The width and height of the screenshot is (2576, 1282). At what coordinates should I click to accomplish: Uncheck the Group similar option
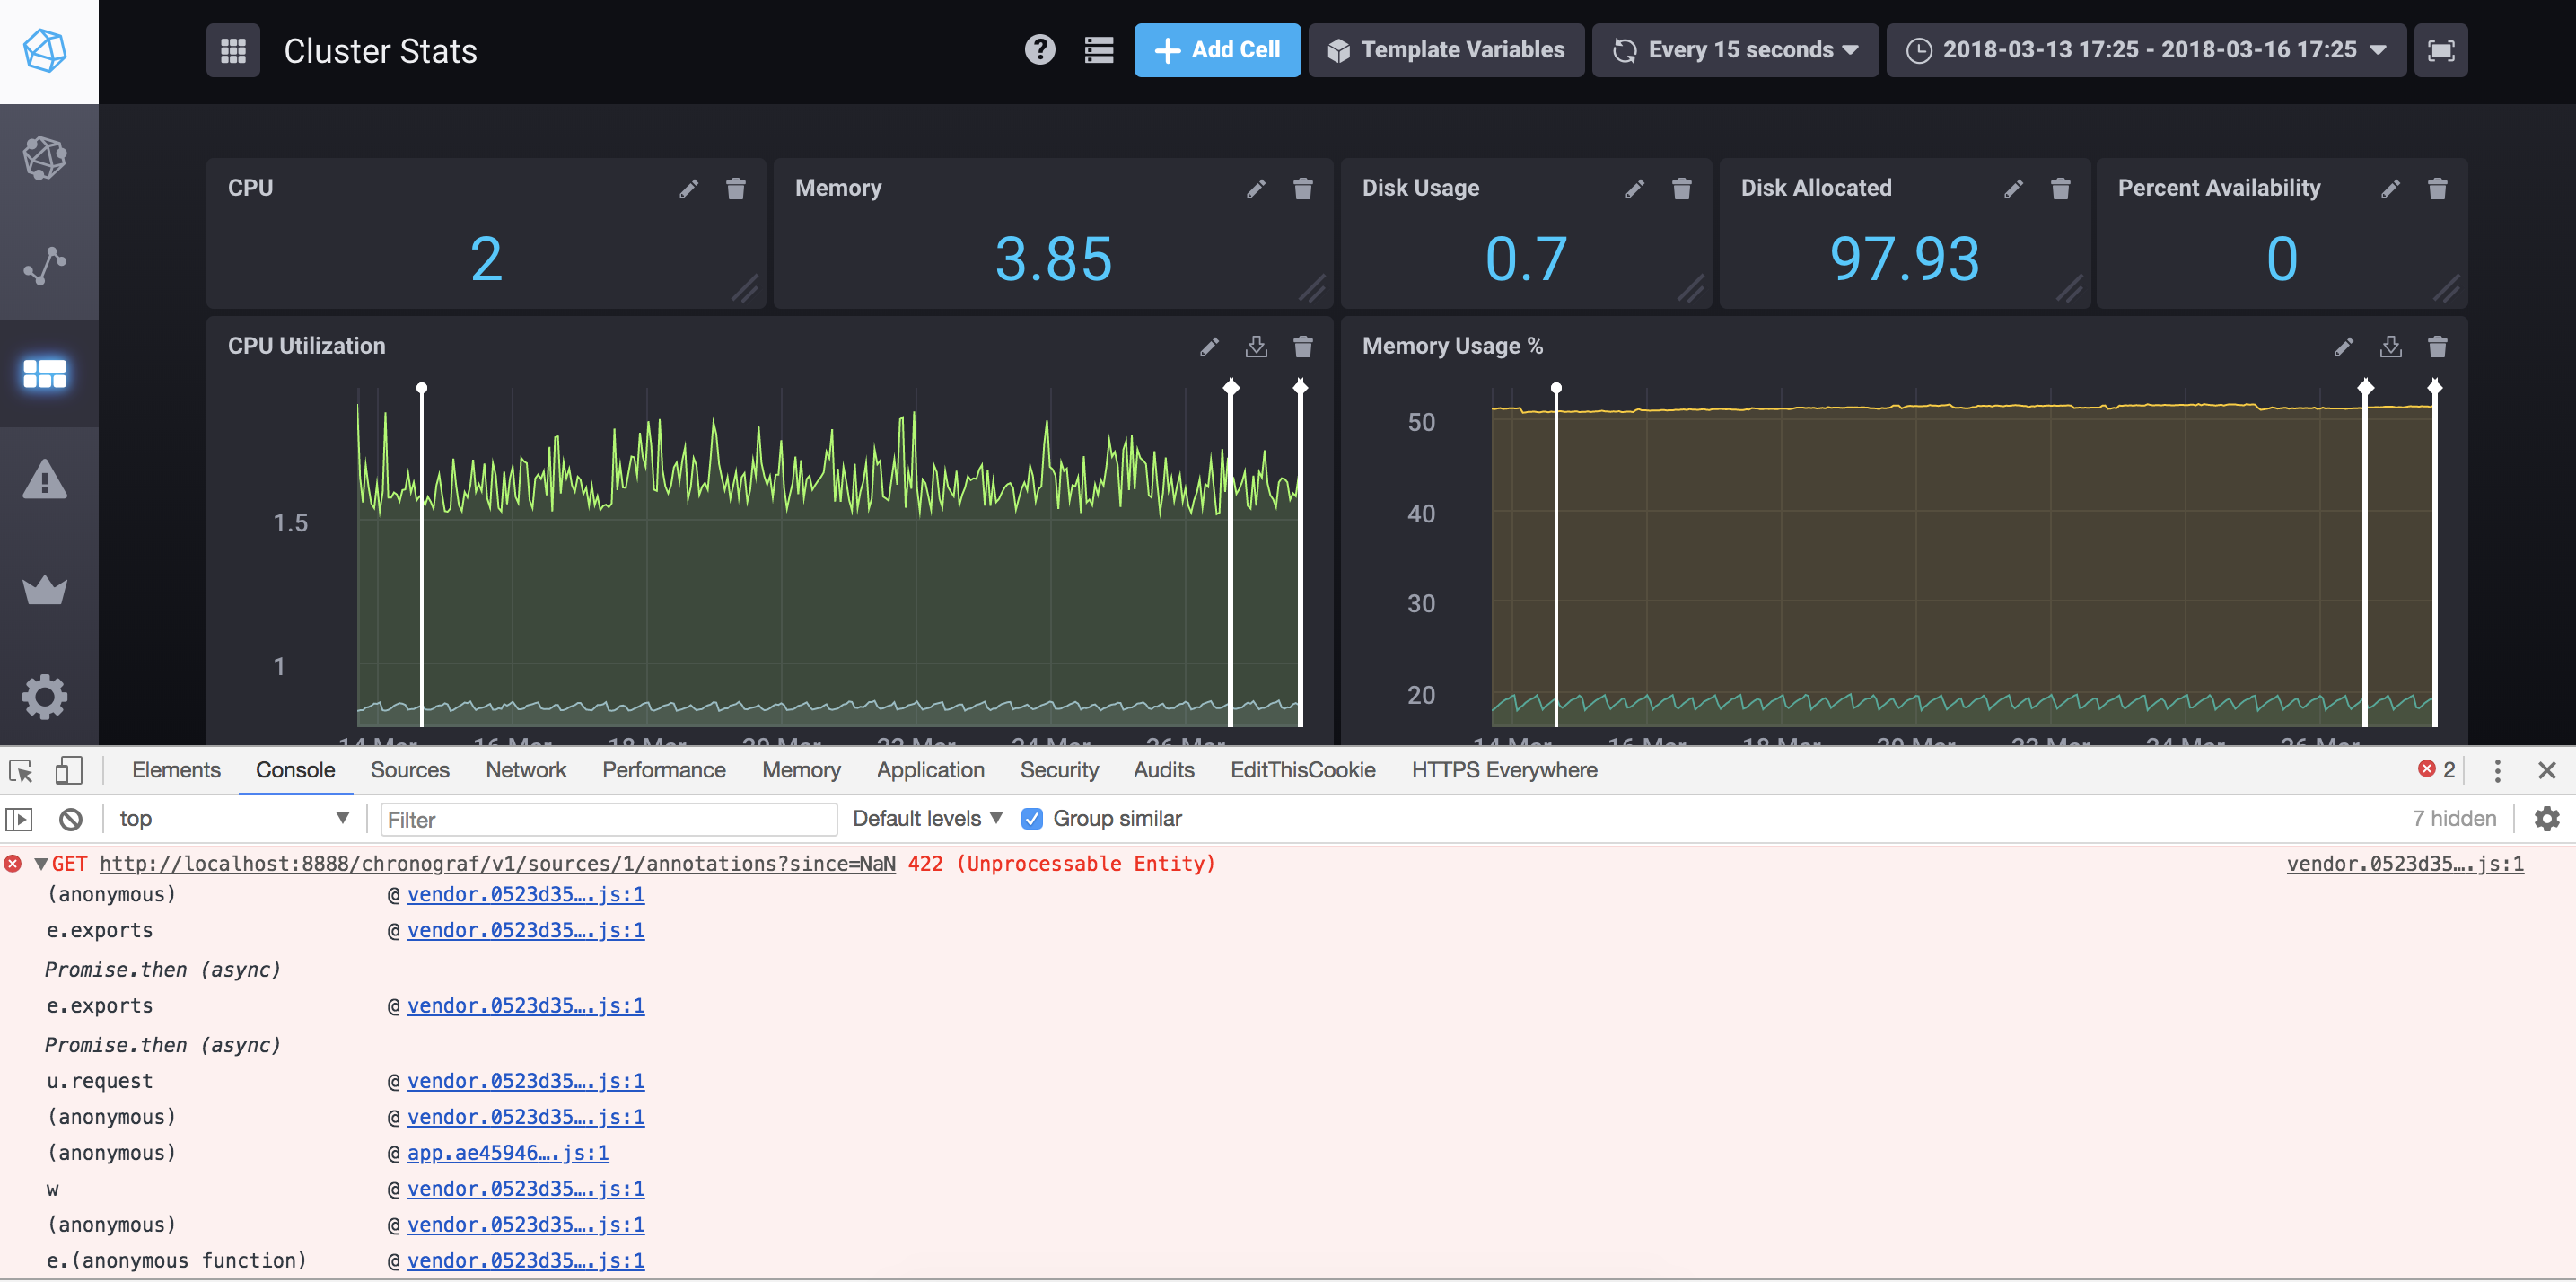(1031, 818)
